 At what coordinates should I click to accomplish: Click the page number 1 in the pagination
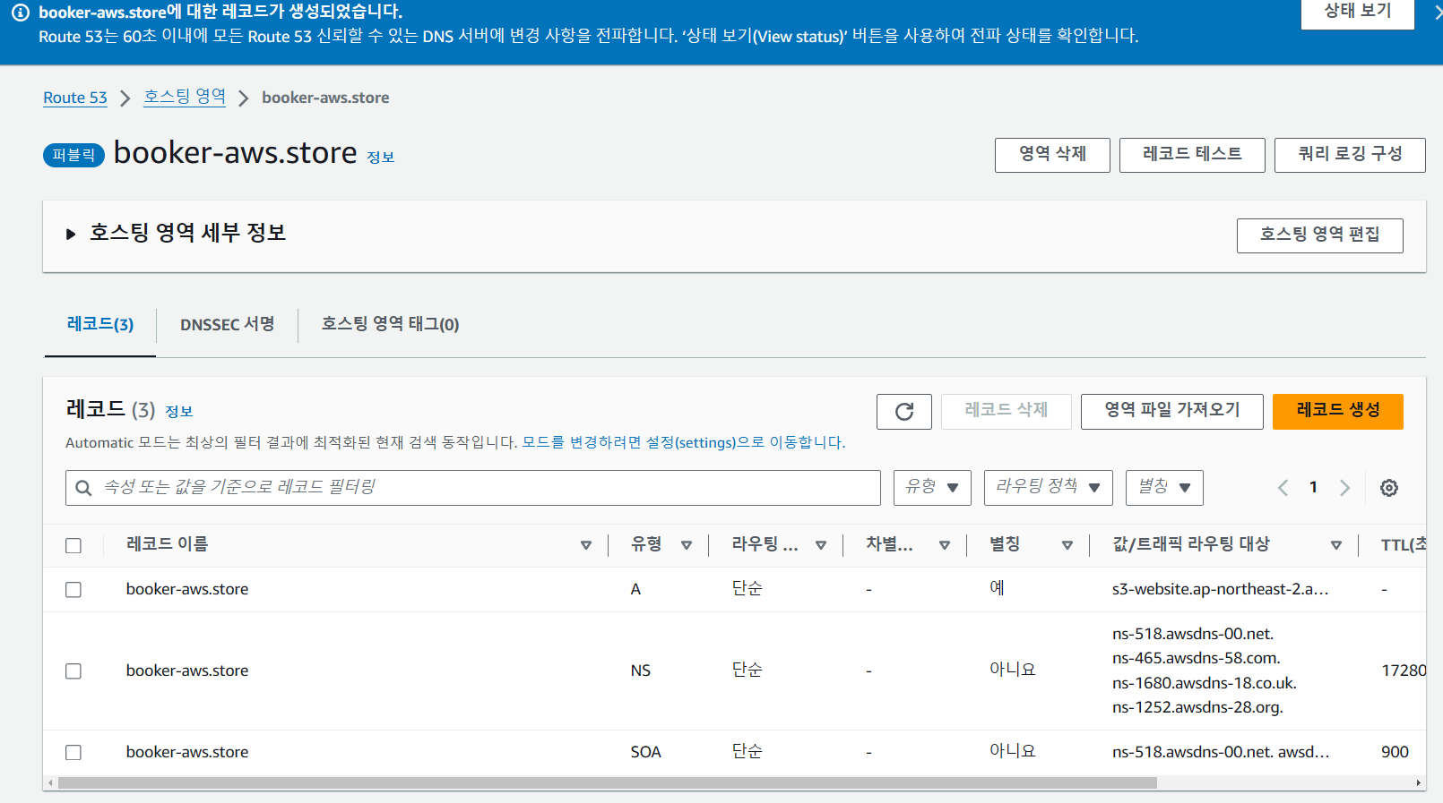tap(1313, 488)
